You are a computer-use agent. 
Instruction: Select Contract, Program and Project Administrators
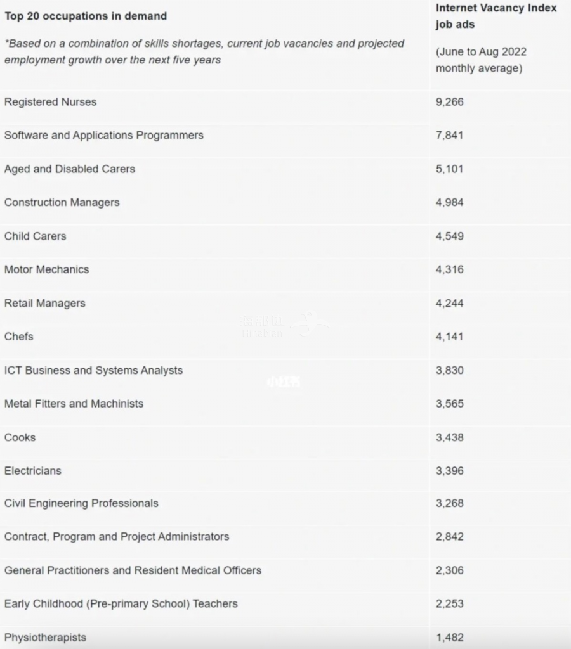click(x=117, y=536)
